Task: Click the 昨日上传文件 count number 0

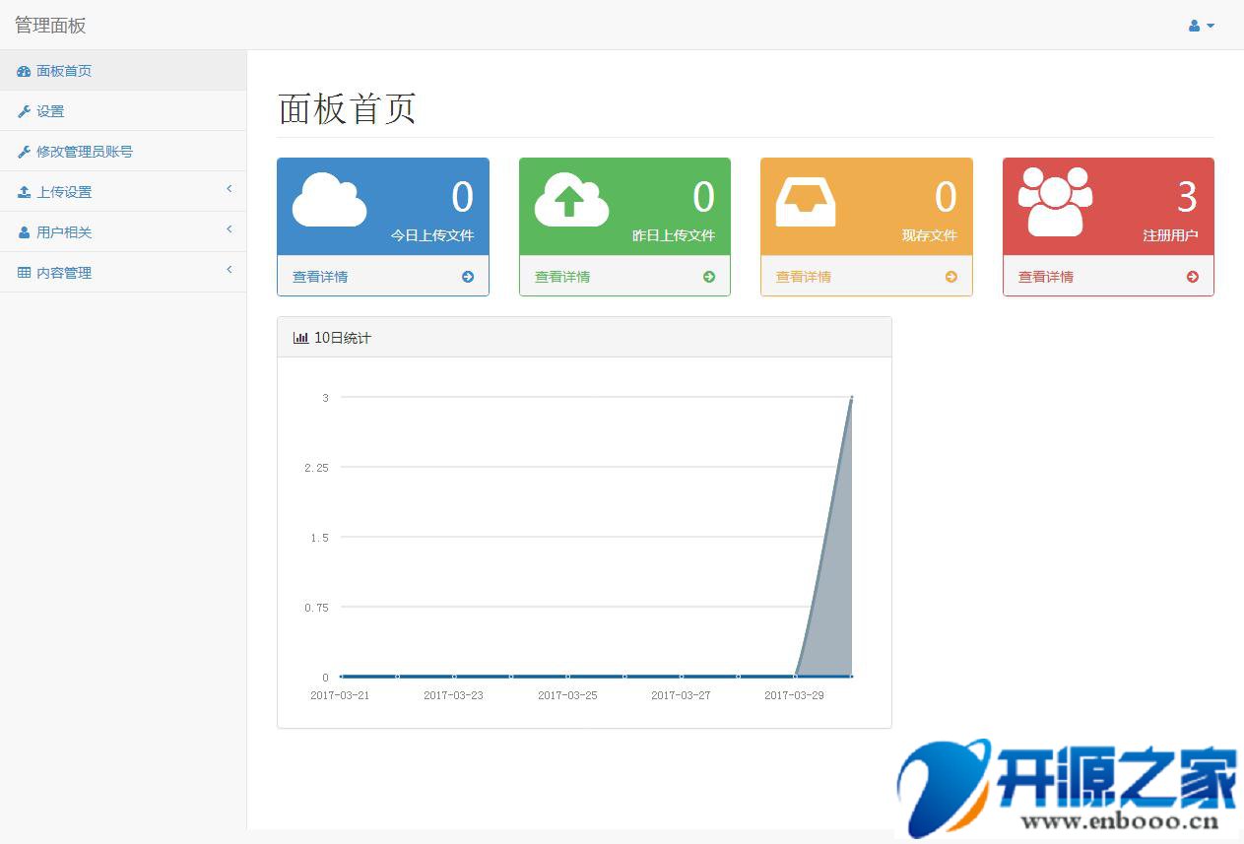Action: tap(704, 197)
